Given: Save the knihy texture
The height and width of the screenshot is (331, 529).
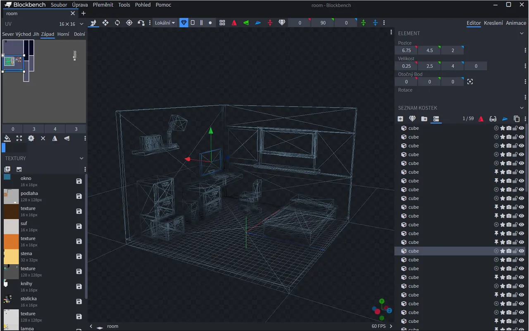Looking at the screenshot, I should [79, 286].
